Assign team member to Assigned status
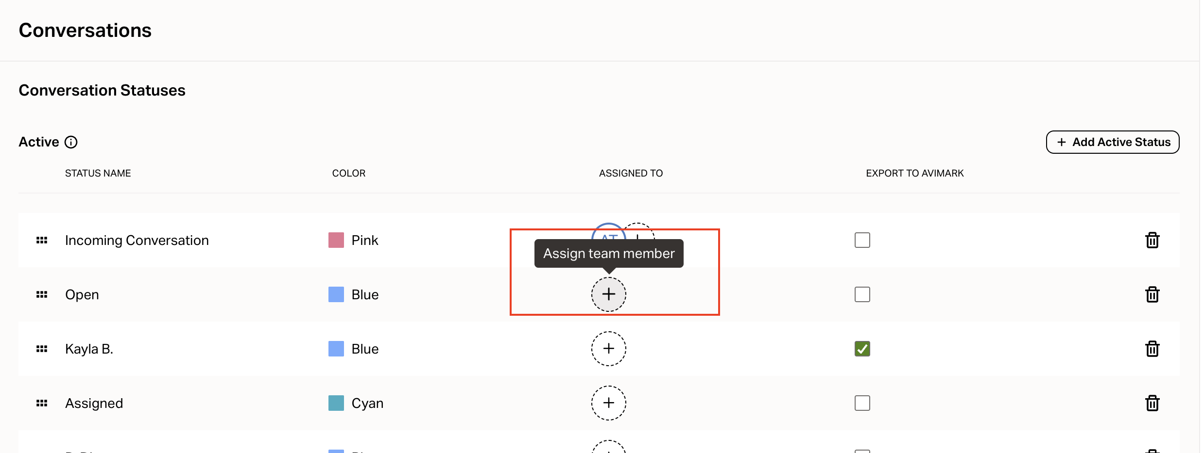 point(608,403)
